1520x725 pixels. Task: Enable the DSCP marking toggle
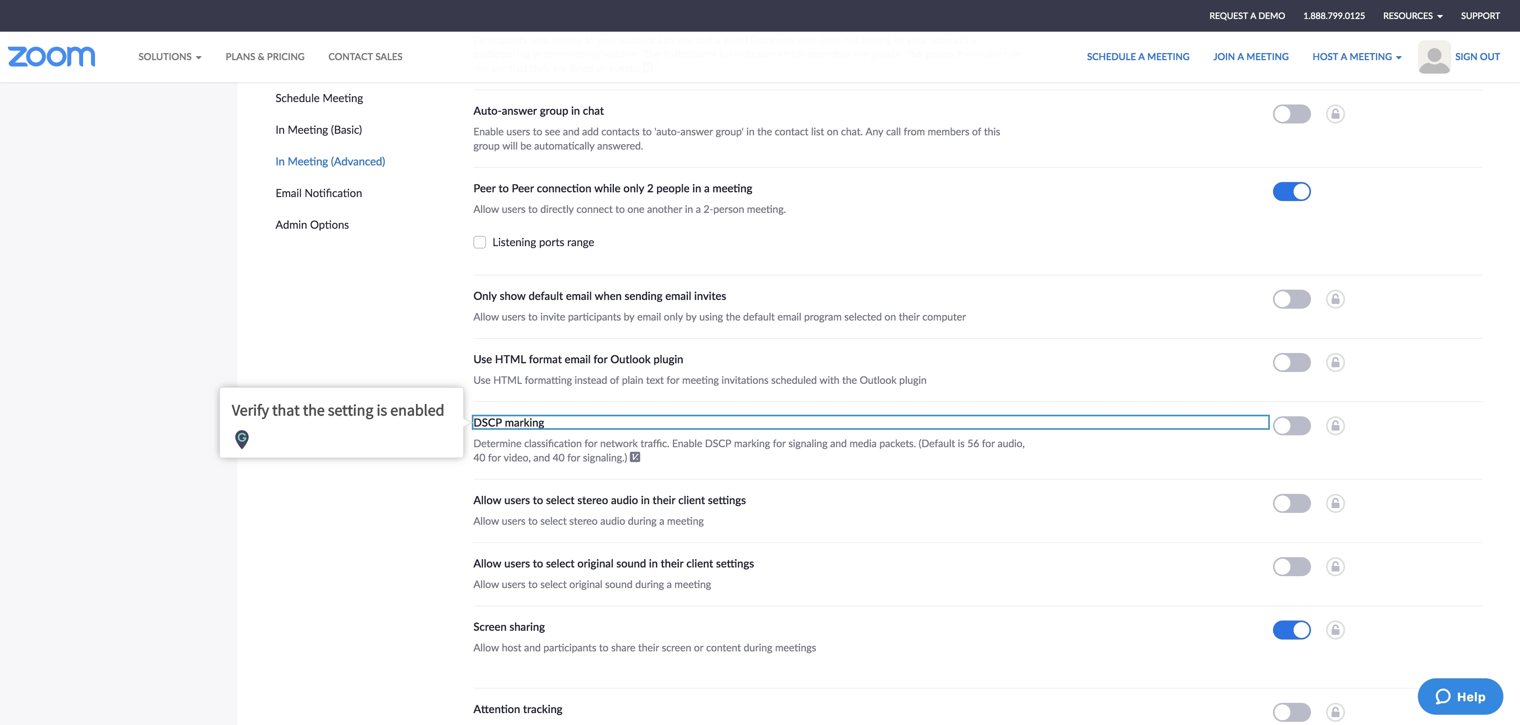[1292, 425]
